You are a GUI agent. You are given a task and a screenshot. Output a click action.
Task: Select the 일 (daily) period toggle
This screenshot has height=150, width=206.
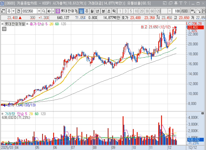click(81, 11)
